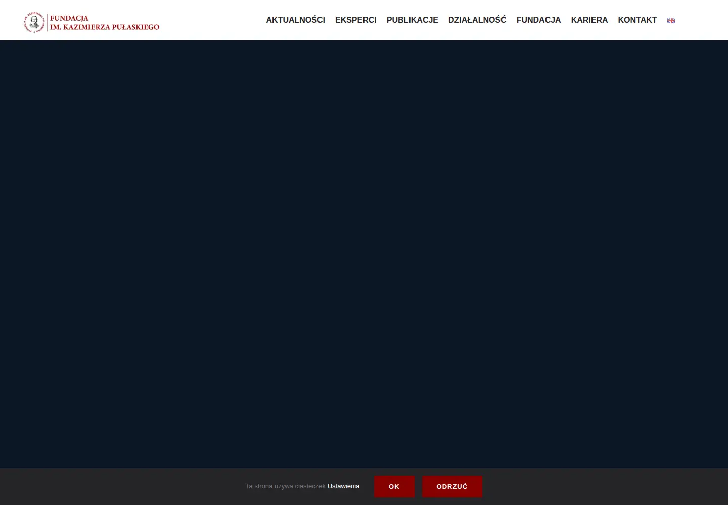Image resolution: width=728 pixels, height=505 pixels.
Task: Reject cookies with the ODRZUĆ button
Action: [x=452, y=486]
